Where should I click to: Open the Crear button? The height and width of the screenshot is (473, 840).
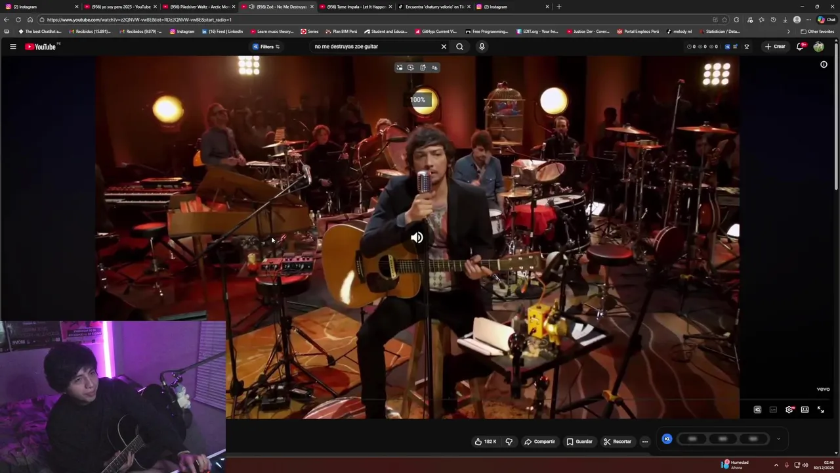click(775, 47)
